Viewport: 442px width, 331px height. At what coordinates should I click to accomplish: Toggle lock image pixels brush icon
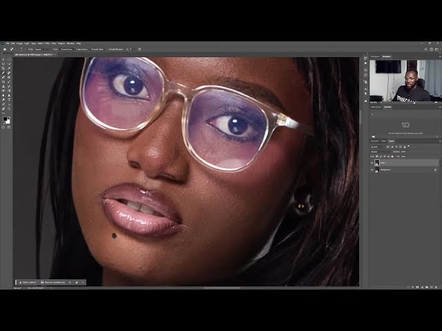tap(381, 157)
